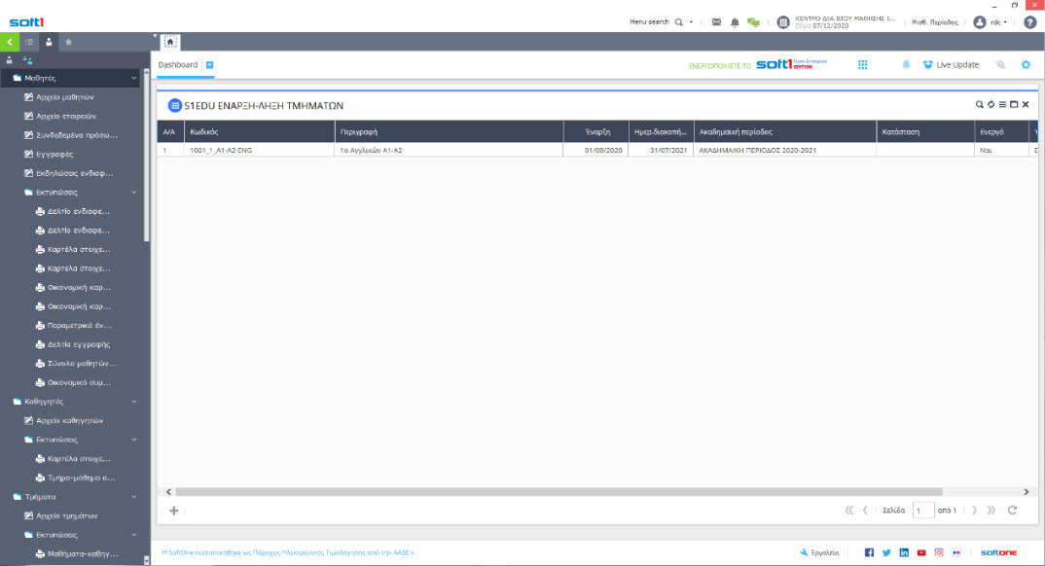The width and height of the screenshot is (1045, 566).
Task: Click the horizontal grid scrollbar
Action: pyautogui.click(x=559, y=491)
